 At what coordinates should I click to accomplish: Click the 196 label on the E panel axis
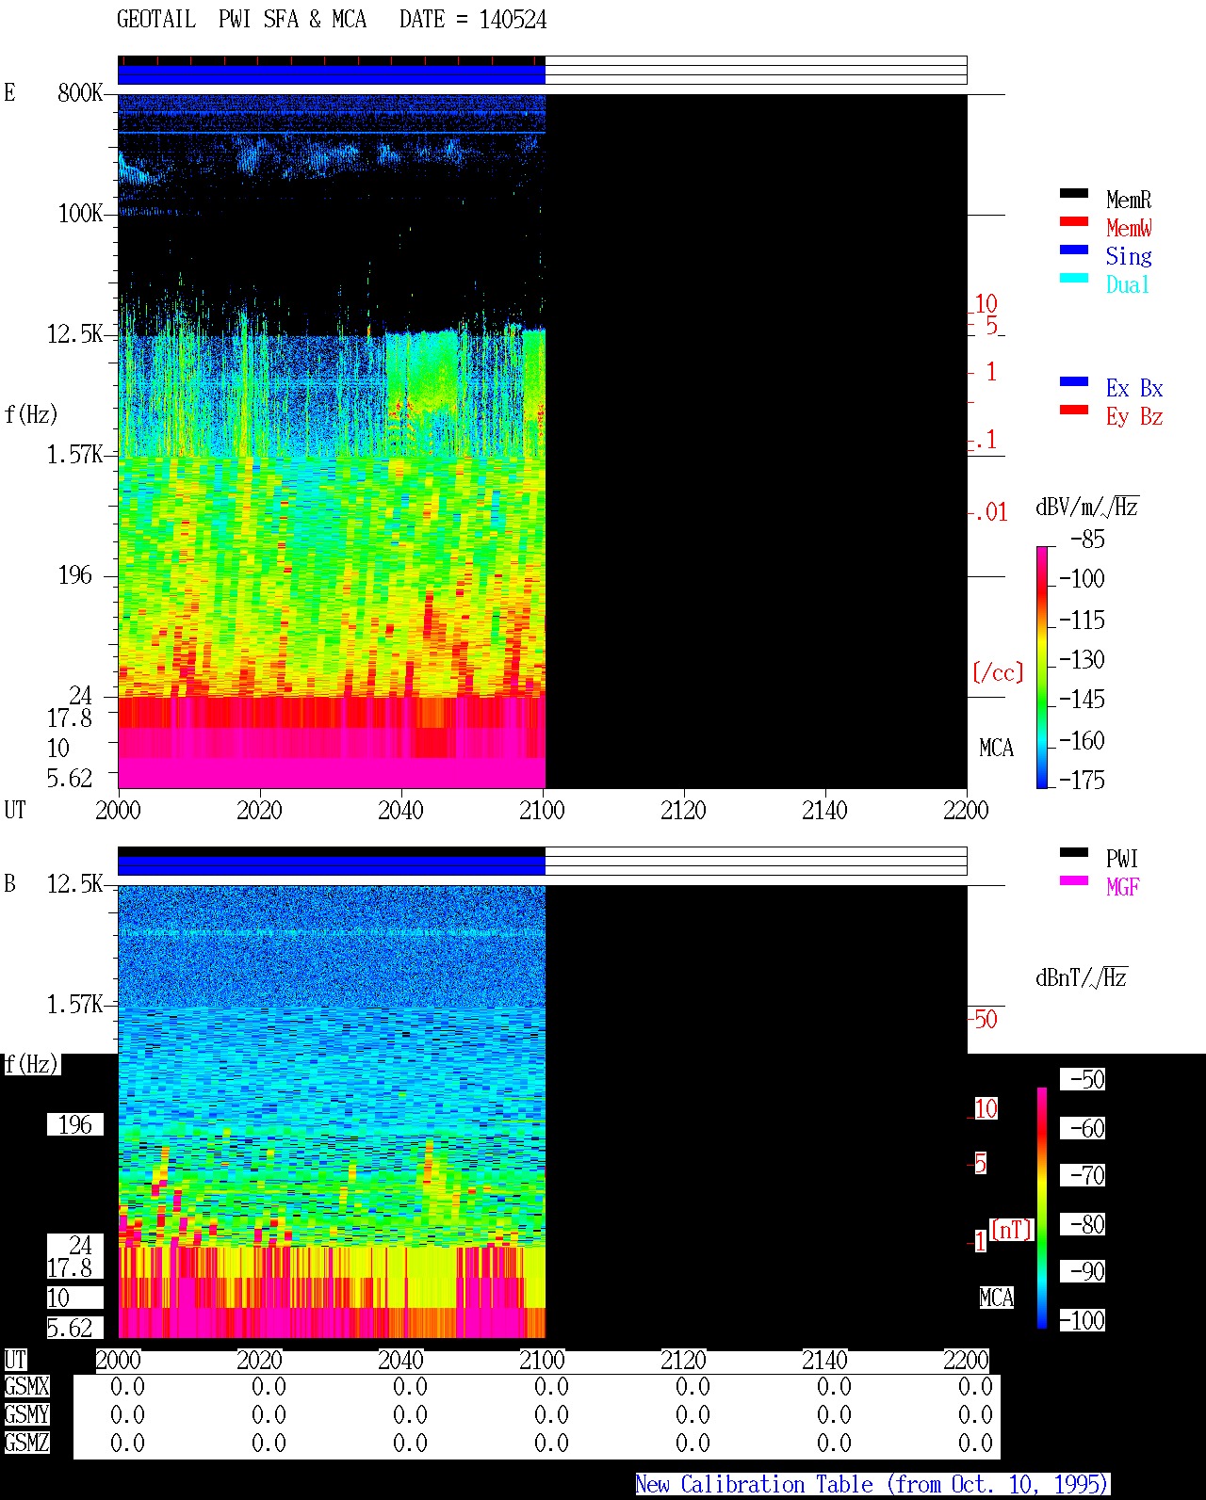[x=75, y=574]
